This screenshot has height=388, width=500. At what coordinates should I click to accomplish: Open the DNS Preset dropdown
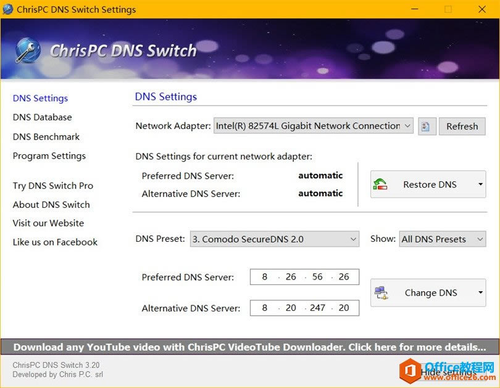274,239
